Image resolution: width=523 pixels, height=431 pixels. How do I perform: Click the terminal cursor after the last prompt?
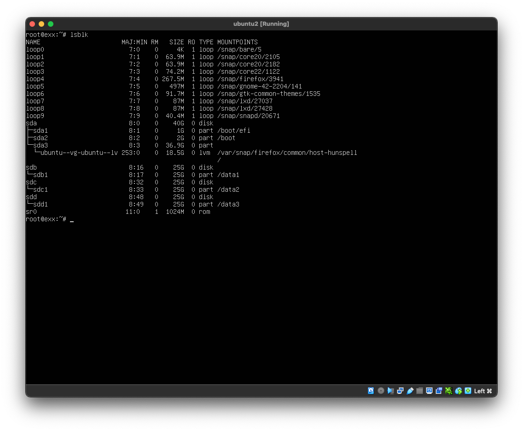(x=72, y=221)
